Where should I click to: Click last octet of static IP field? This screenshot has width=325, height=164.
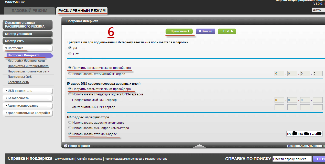(x=318, y=74)
